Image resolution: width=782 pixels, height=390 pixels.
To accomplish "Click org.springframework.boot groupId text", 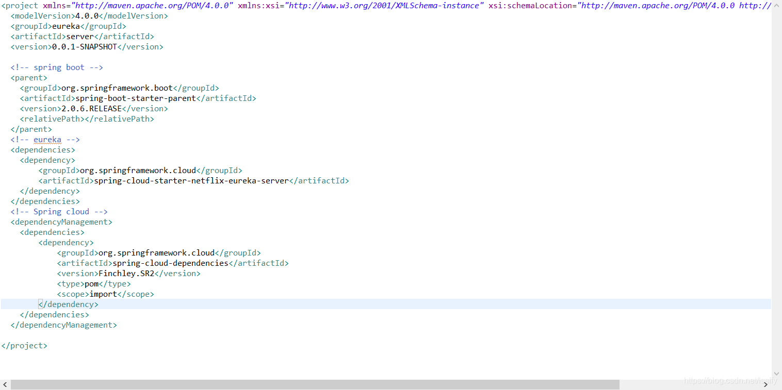I will click(x=117, y=88).
